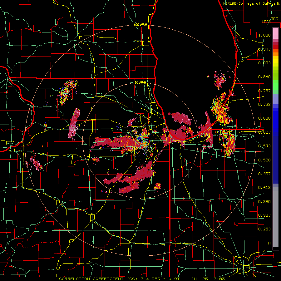This screenshot has width=281, height=281.
Task: Click the TH label at legend bottom
Action: (268, 243)
